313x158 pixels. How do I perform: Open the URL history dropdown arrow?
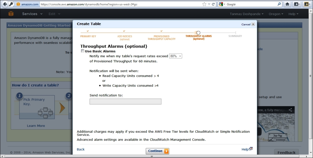(x=209, y=4)
